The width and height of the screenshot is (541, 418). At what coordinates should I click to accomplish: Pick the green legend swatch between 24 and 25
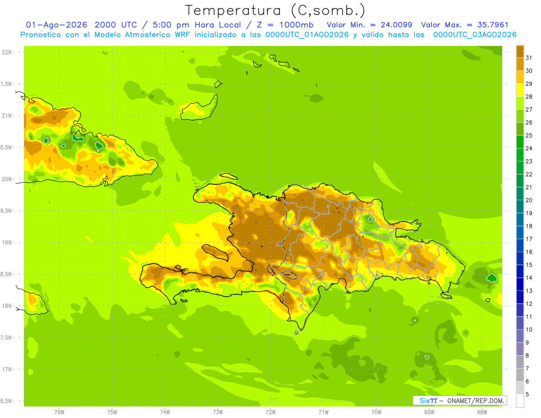coord(520,142)
